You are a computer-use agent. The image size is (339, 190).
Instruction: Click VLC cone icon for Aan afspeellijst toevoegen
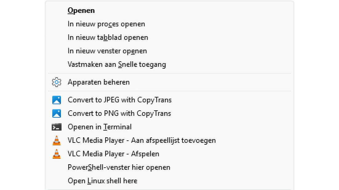coord(57,140)
